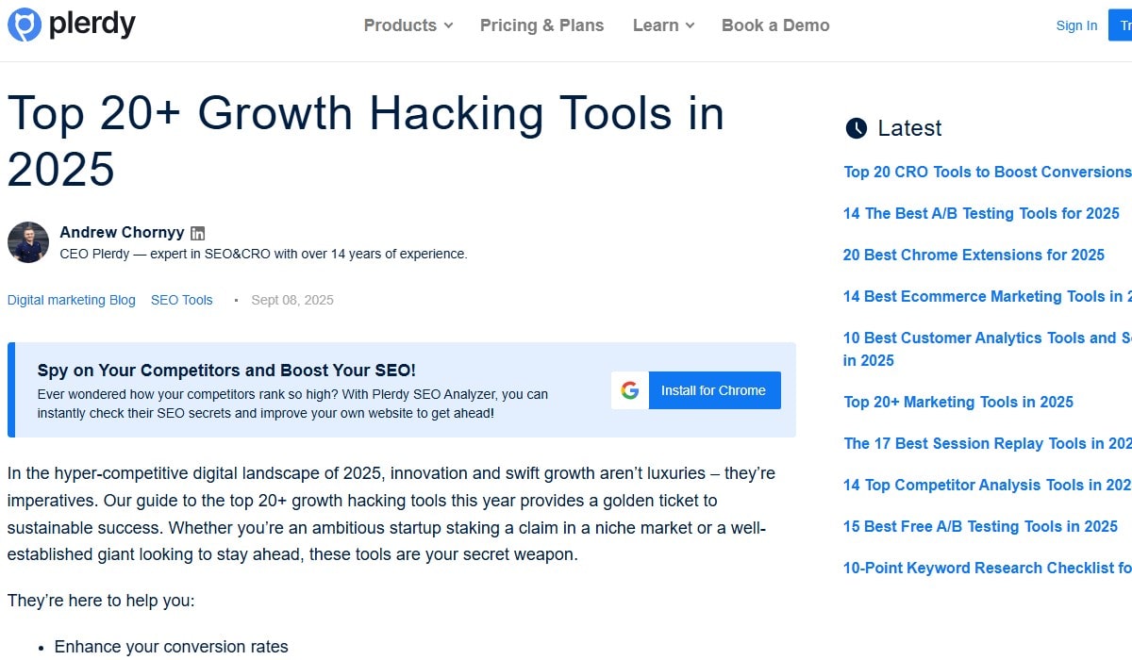Open the SEO Tools category link
Screen dimensions: 1132x660
click(x=182, y=300)
